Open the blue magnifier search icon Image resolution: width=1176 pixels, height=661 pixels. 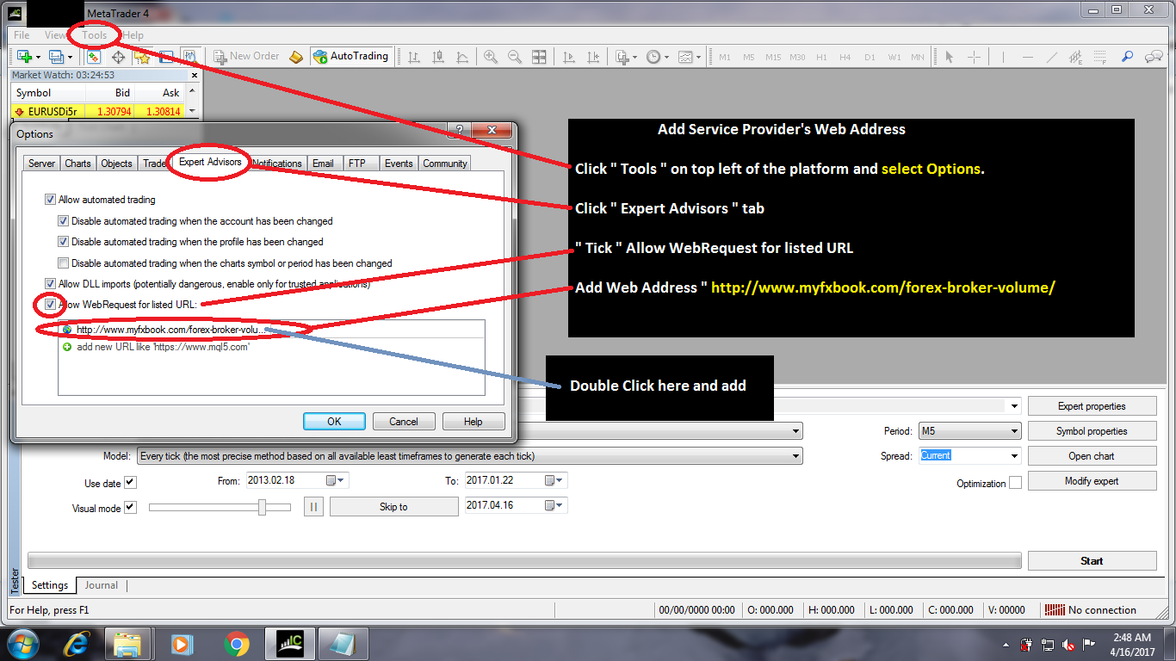tap(1127, 57)
